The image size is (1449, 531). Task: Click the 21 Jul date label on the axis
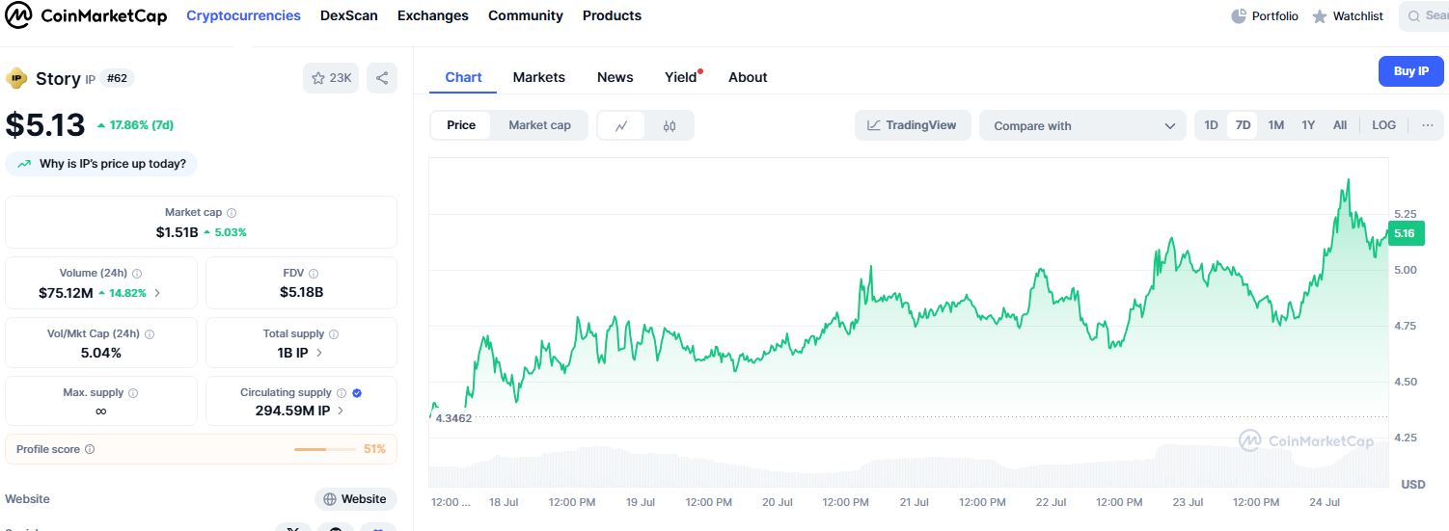(914, 502)
